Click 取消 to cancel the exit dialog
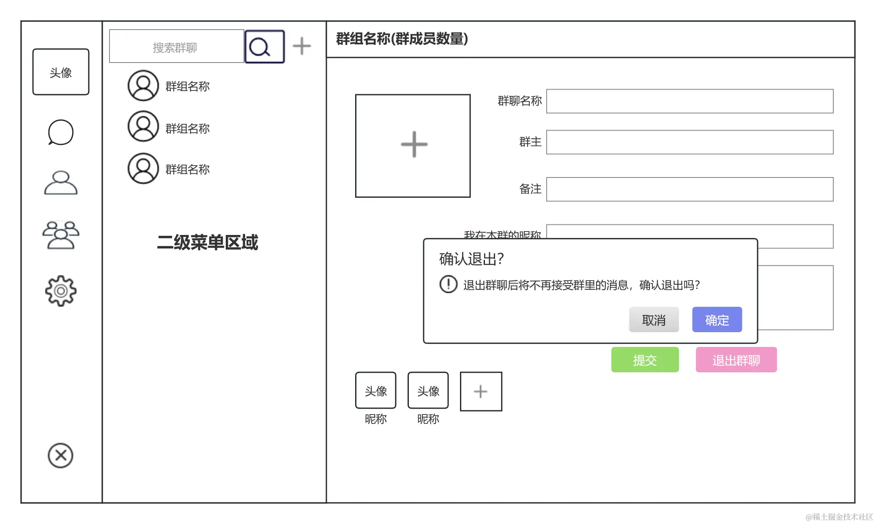876x524 pixels. (653, 320)
